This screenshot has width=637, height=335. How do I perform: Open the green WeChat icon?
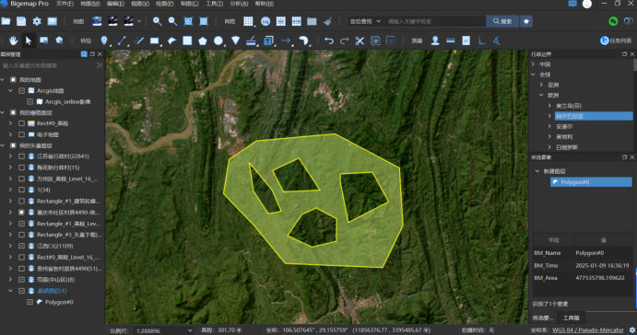point(613,21)
